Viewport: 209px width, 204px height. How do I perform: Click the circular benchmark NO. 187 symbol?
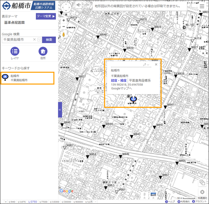click(x=185, y=28)
